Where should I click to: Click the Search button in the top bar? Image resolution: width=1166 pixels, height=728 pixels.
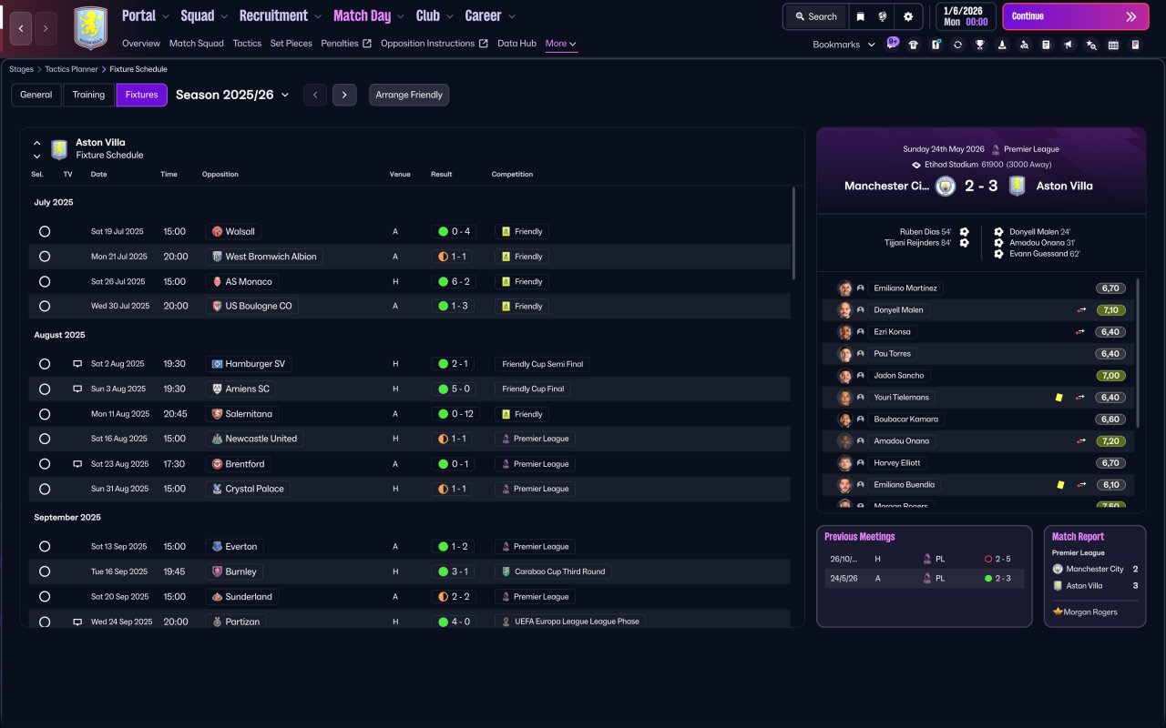pos(815,16)
